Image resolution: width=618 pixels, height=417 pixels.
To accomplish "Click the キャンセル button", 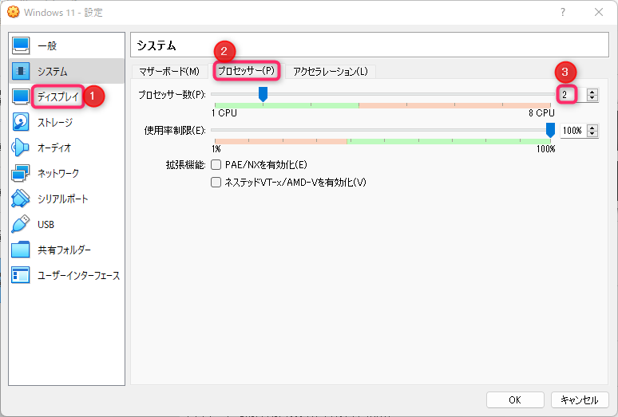I will 580,400.
